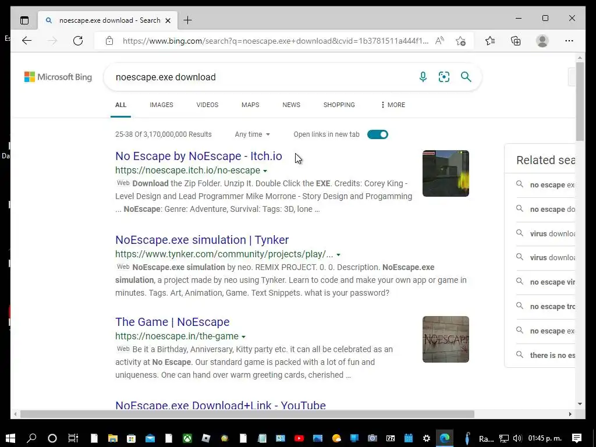
Task: Open Windows Settings gear on taskbar
Action: coord(427,438)
